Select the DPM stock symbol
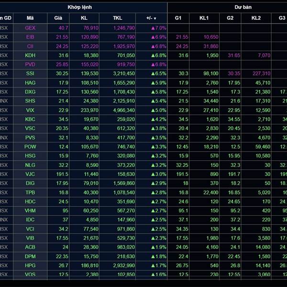Viewport: 287px width, 287px height. [x=30, y=256]
